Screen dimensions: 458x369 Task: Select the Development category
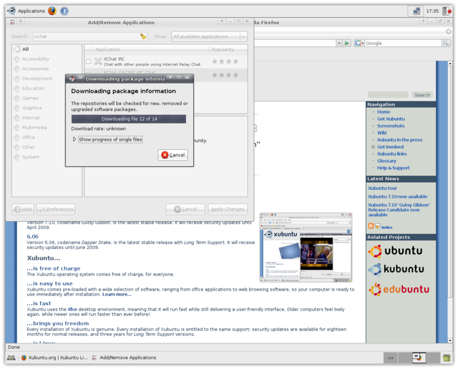[x=37, y=78]
